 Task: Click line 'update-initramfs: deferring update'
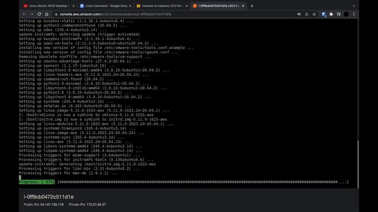click(79, 34)
